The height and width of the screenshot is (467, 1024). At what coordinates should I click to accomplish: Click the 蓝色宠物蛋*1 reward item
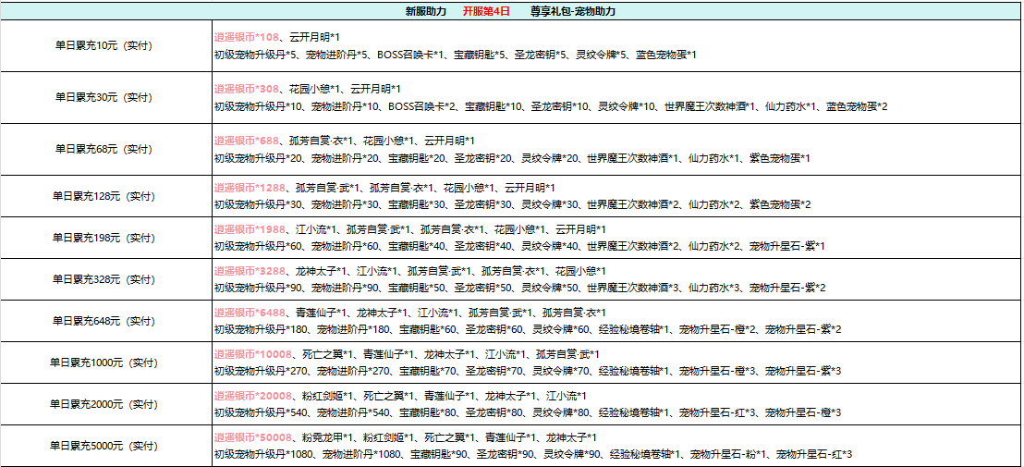(x=665, y=55)
